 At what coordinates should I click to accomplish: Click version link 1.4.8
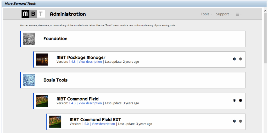tap(72, 62)
